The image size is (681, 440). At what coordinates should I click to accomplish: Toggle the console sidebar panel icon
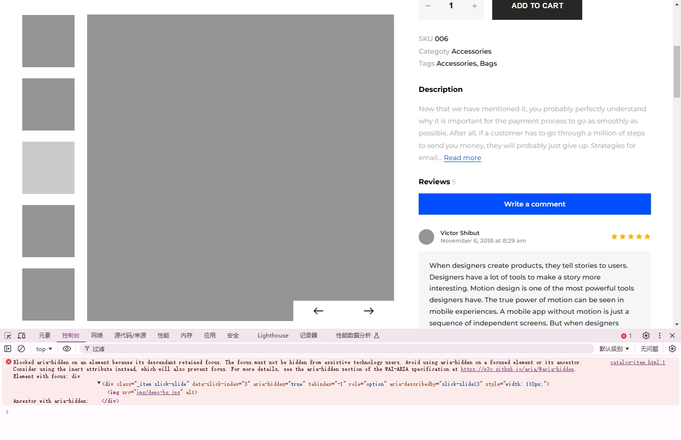tap(8, 349)
